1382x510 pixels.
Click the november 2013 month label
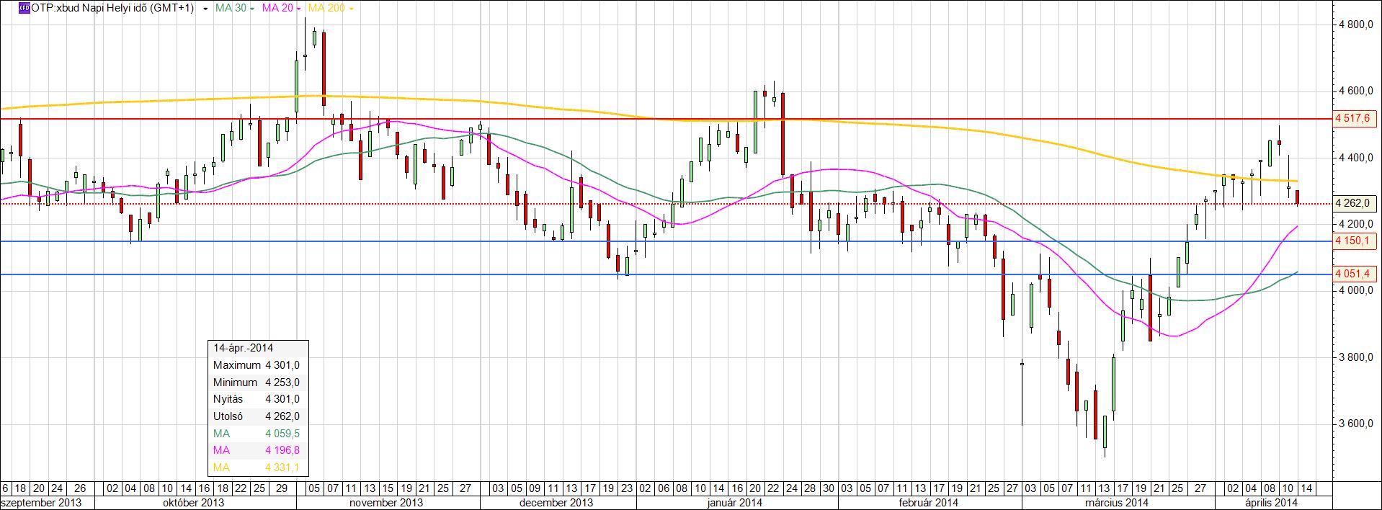pyautogui.click(x=386, y=502)
